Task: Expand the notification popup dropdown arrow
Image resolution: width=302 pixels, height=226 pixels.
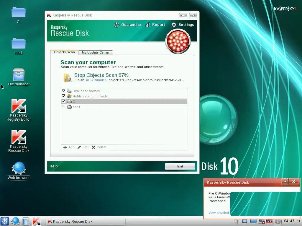Action: click(x=285, y=181)
